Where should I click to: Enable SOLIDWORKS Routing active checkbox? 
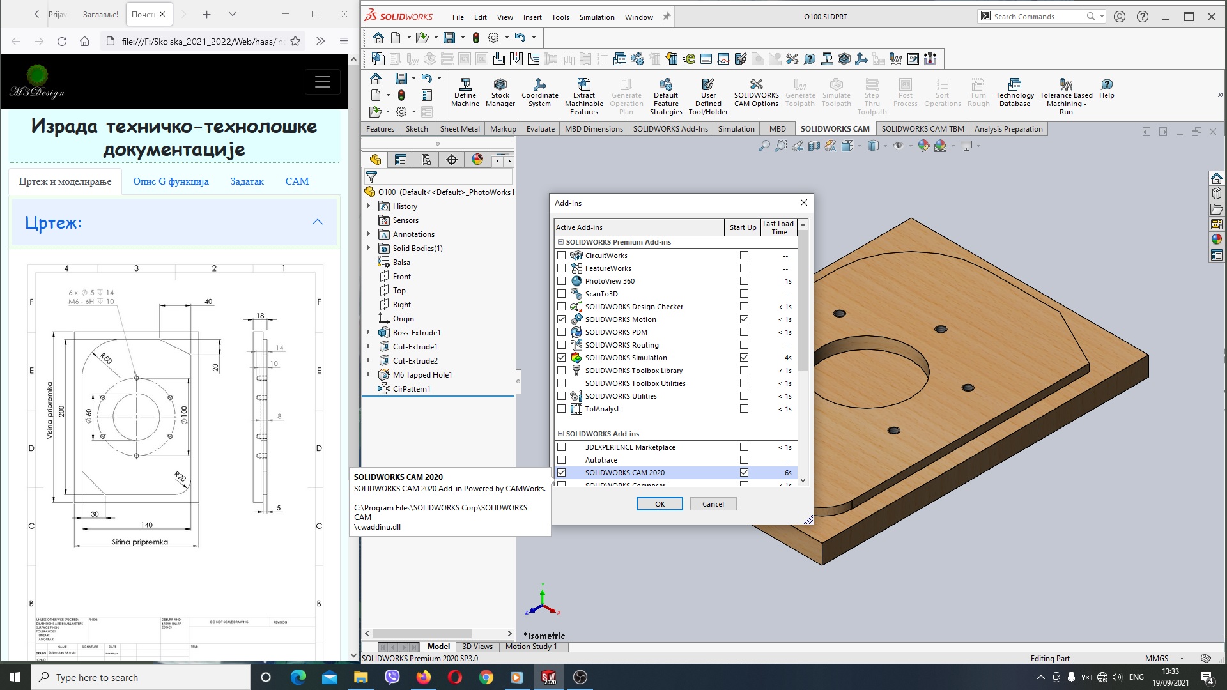click(562, 345)
